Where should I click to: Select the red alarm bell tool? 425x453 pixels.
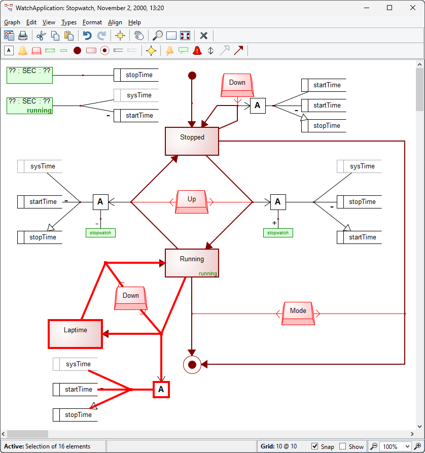[197, 50]
